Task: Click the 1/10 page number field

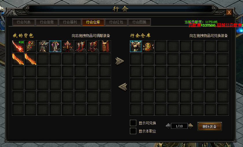Action: pyautogui.click(x=179, y=126)
